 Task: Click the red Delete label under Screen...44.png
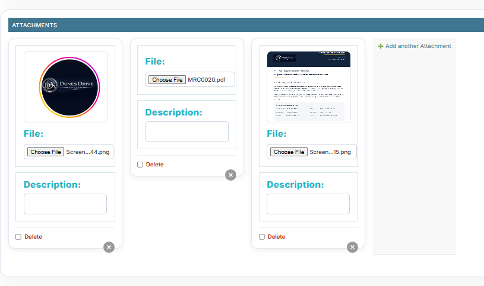(33, 237)
